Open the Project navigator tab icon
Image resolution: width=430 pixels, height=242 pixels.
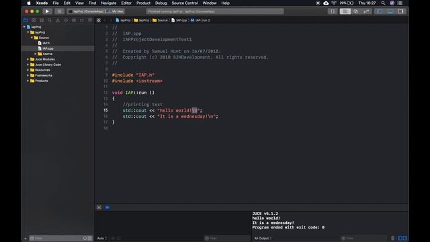coord(26,20)
